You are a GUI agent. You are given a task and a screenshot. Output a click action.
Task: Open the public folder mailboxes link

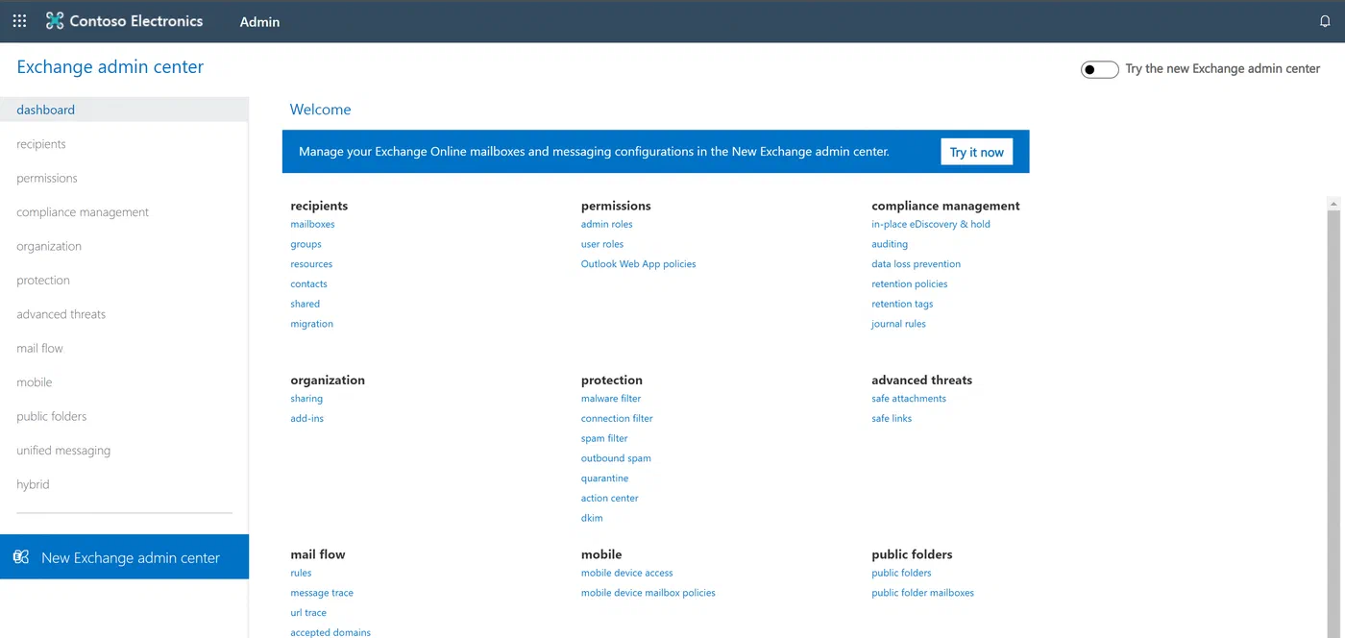922,593
